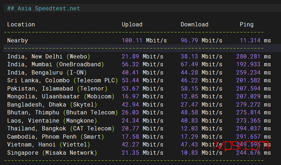Select Singapore download value 10.83

tap(189, 153)
